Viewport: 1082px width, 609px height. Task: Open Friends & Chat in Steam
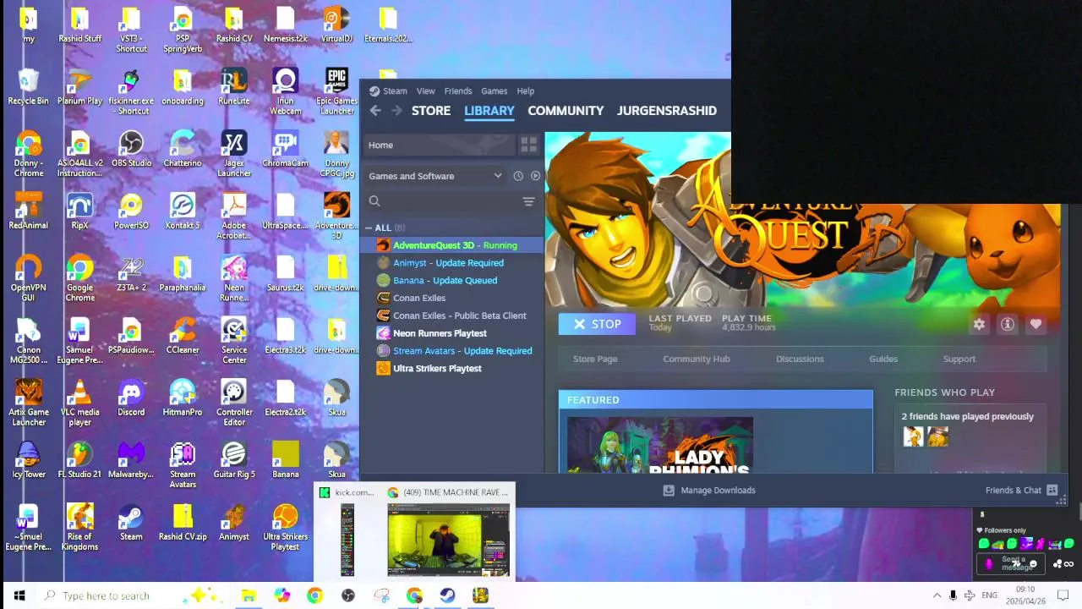1021,491
